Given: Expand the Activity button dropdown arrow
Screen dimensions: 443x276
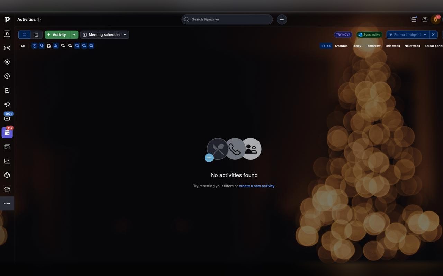Looking at the screenshot, I should [x=74, y=35].
